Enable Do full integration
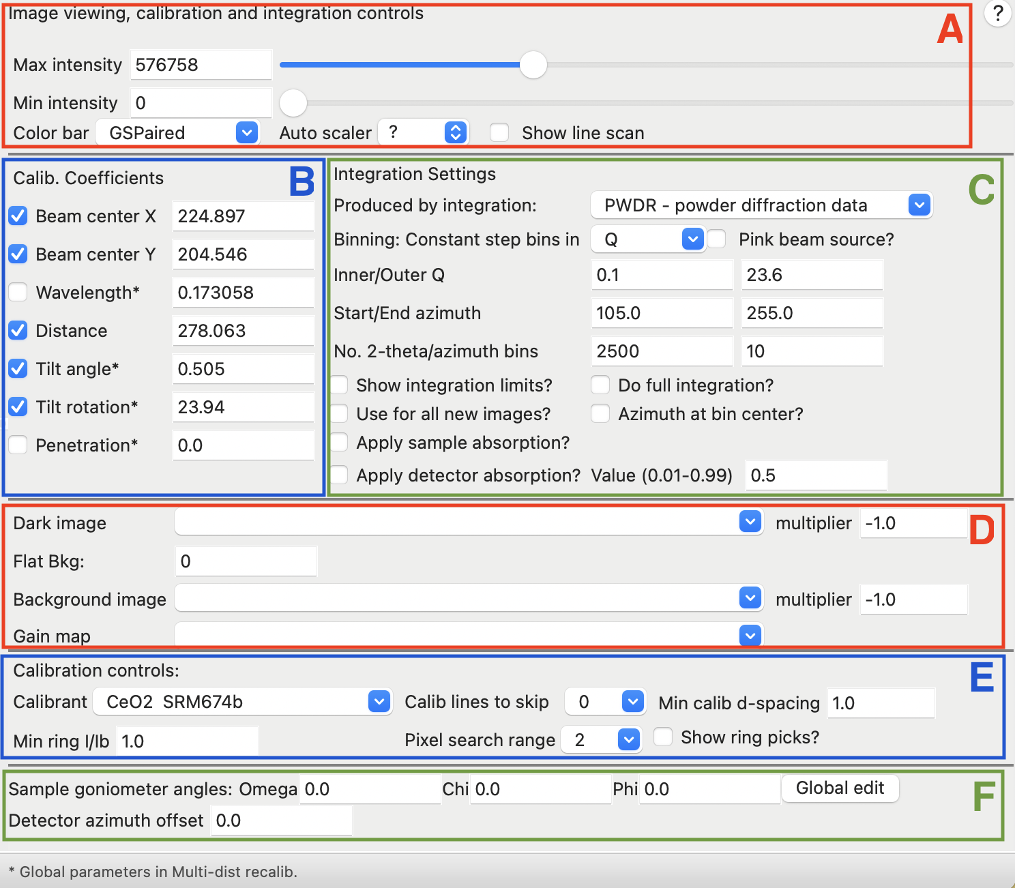The image size is (1015, 888). pos(600,385)
